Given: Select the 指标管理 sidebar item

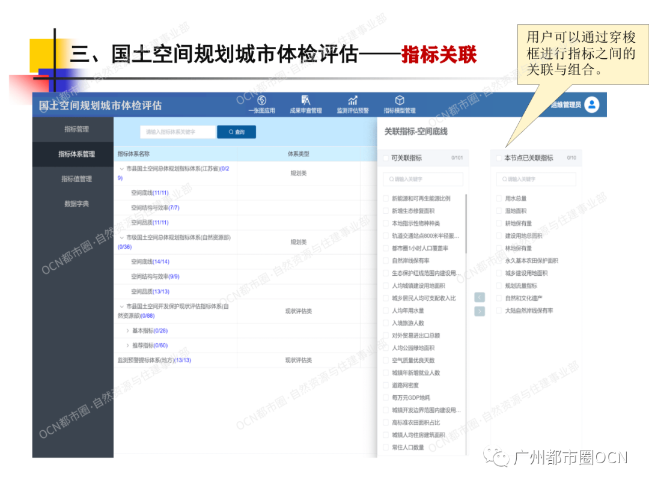Looking at the screenshot, I should pos(73,129).
